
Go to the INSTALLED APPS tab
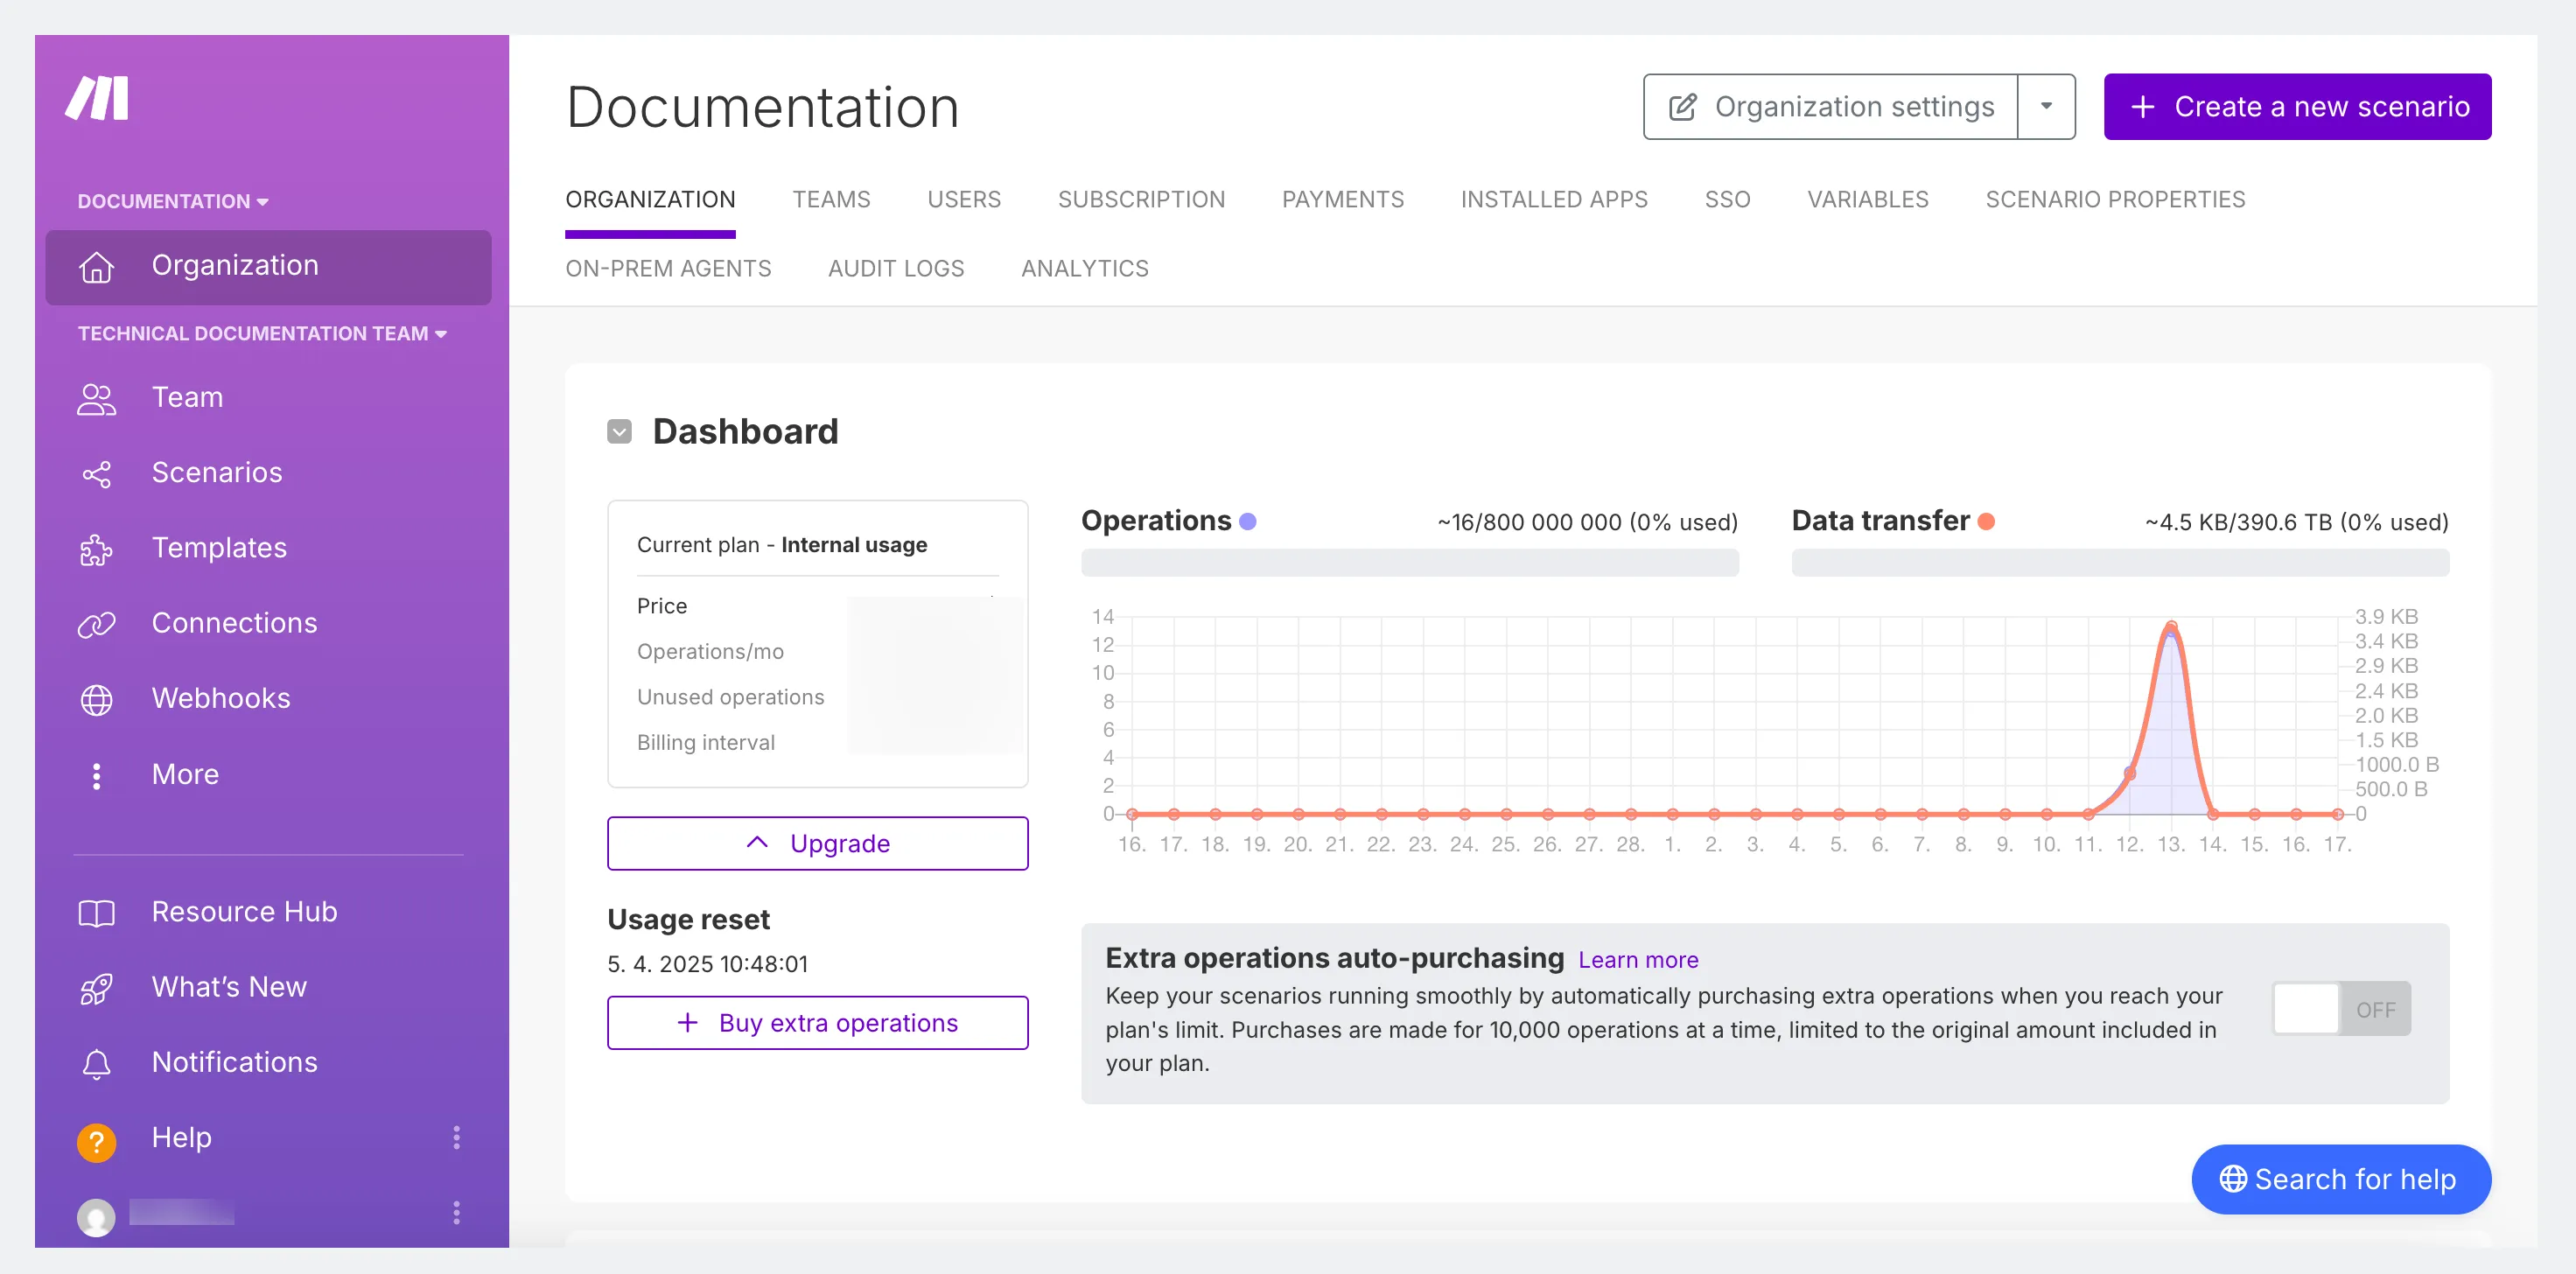(1553, 199)
